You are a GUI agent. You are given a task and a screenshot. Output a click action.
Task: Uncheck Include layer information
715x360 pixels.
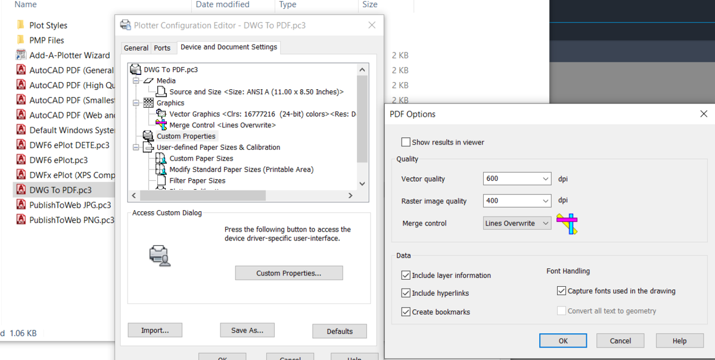406,276
